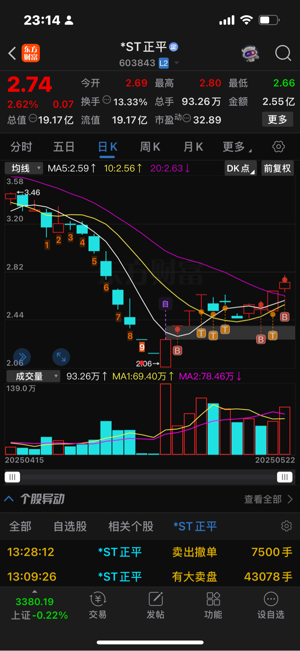Screen dimensions: 300x651
Task: Tap the 13:09:26 有大卖盘 row
Action: (150, 576)
